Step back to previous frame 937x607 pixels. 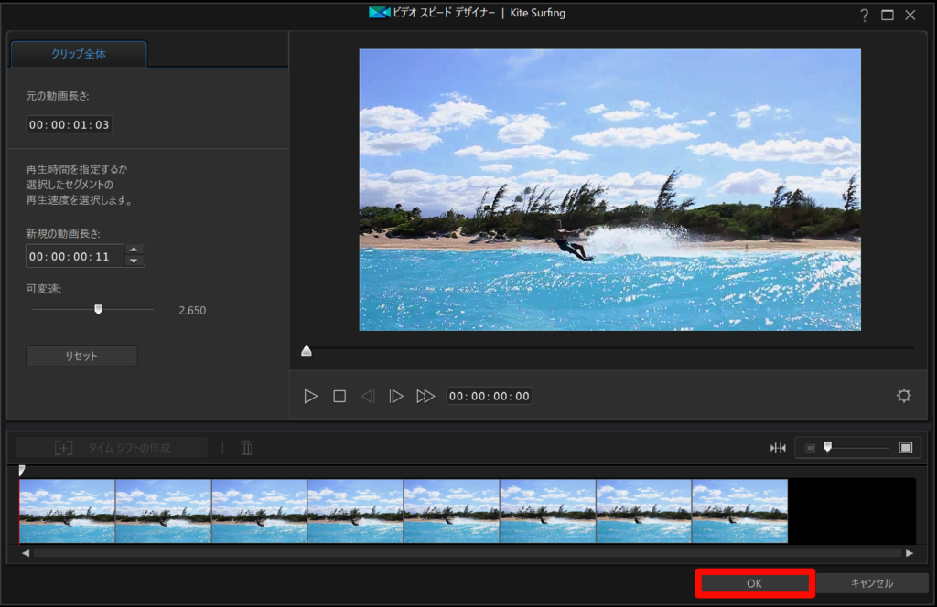[x=368, y=396]
